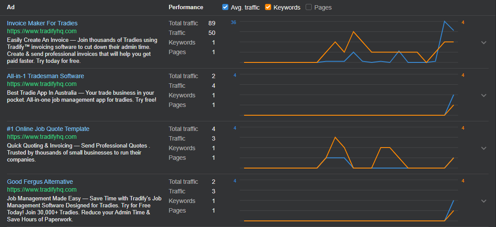
Task: Expand the Good Fergus Alternative row chevron
Action: pos(483,201)
